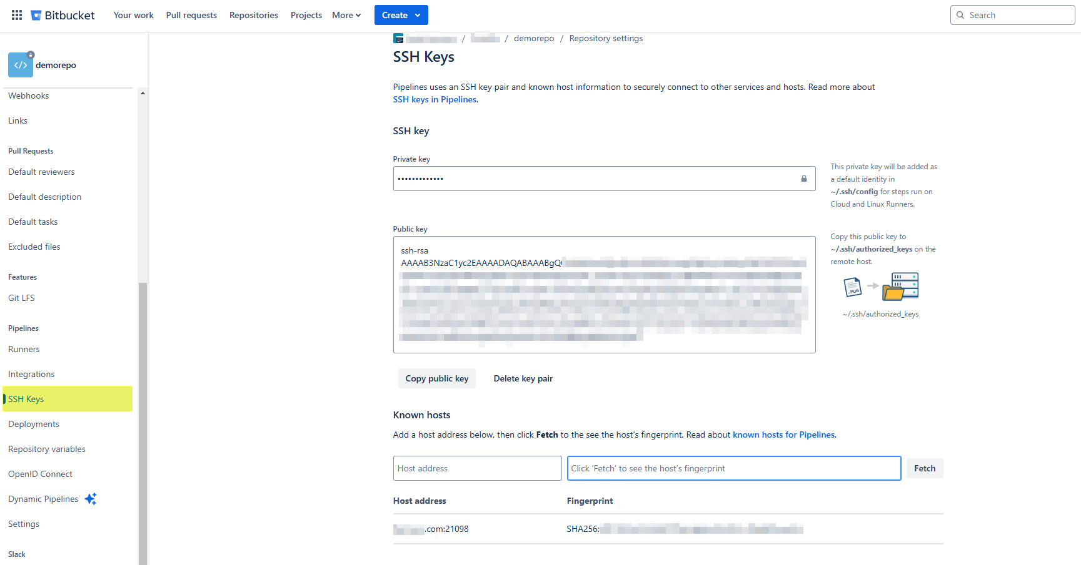This screenshot has height=565, width=1081.
Task: Open Git LFS settings
Action: (x=68, y=298)
